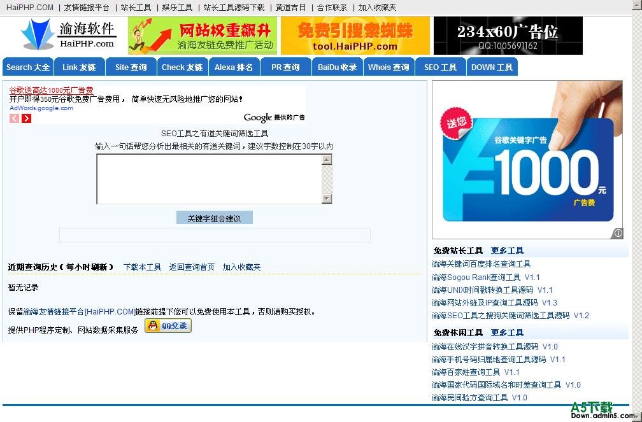Viewport: 642px width, 422px height.
Task: Click 更多工具 beside 免费休闲工具
Action: click(x=507, y=332)
